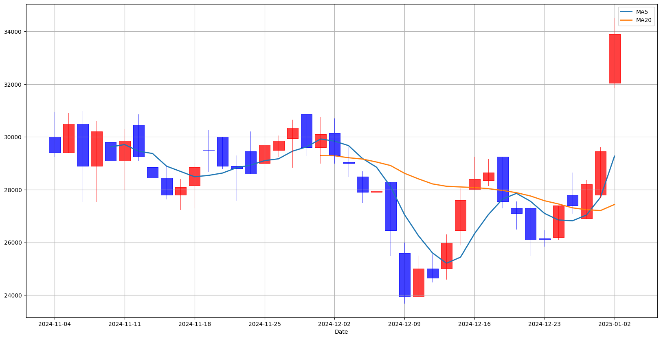Select the 30000 y-axis price label
Screen dimensions: 661x339
(x=14, y=137)
